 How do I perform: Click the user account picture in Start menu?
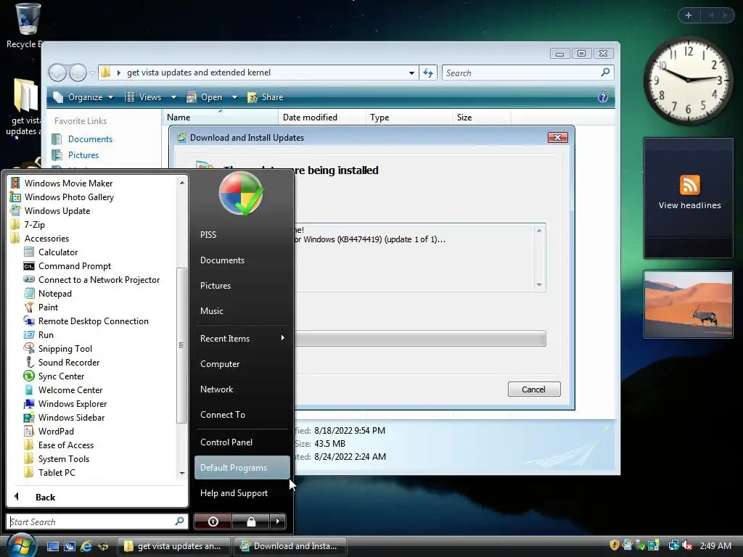(241, 193)
